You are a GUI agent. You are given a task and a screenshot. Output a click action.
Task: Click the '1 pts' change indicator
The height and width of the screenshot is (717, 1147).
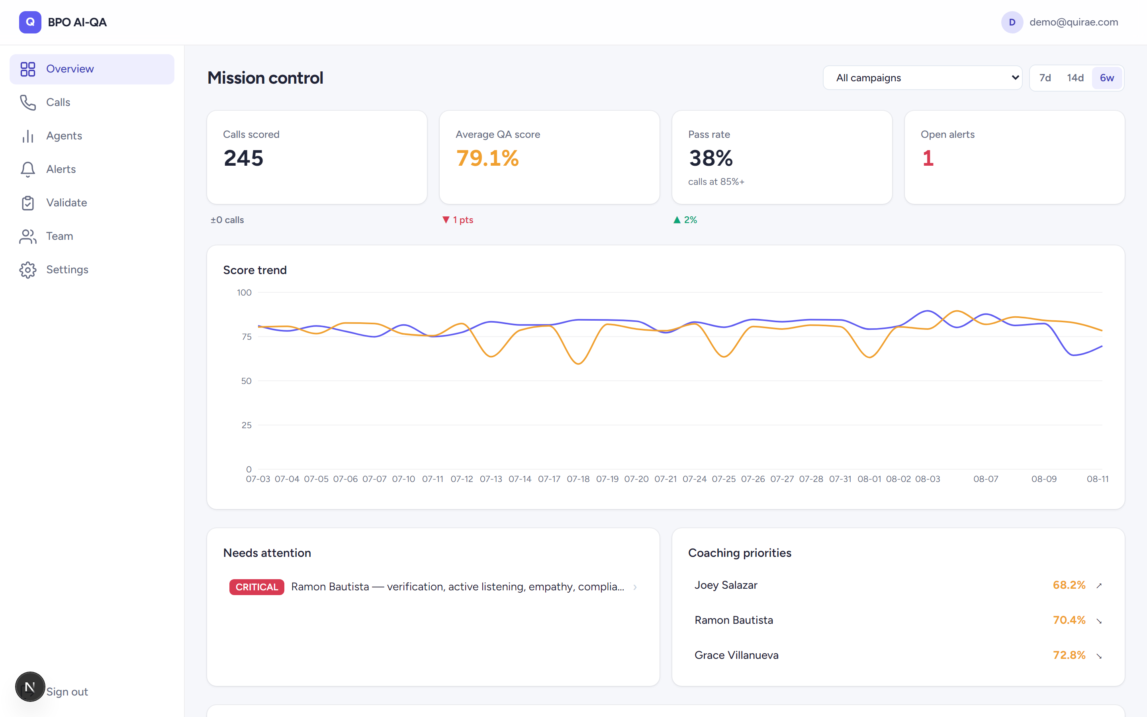(458, 220)
